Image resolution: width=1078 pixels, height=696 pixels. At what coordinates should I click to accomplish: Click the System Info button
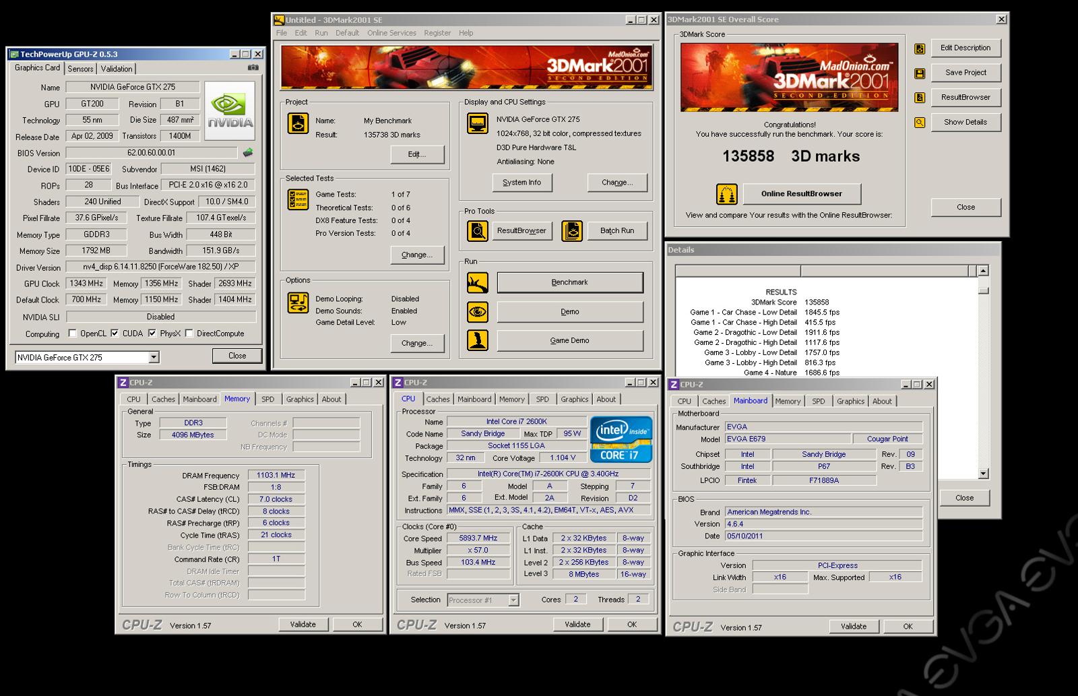click(521, 183)
